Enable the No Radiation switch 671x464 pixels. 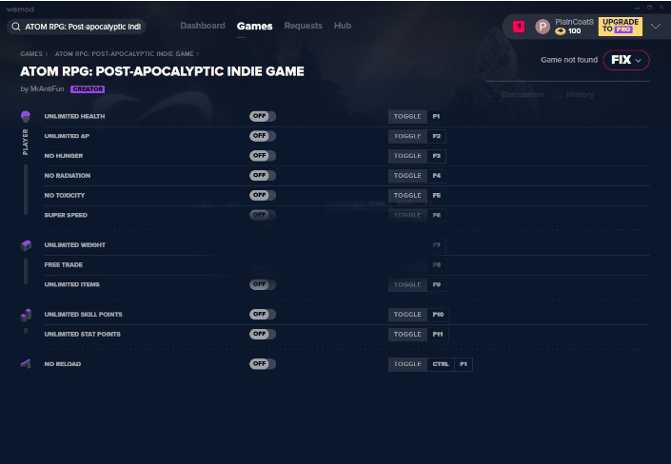(x=263, y=175)
